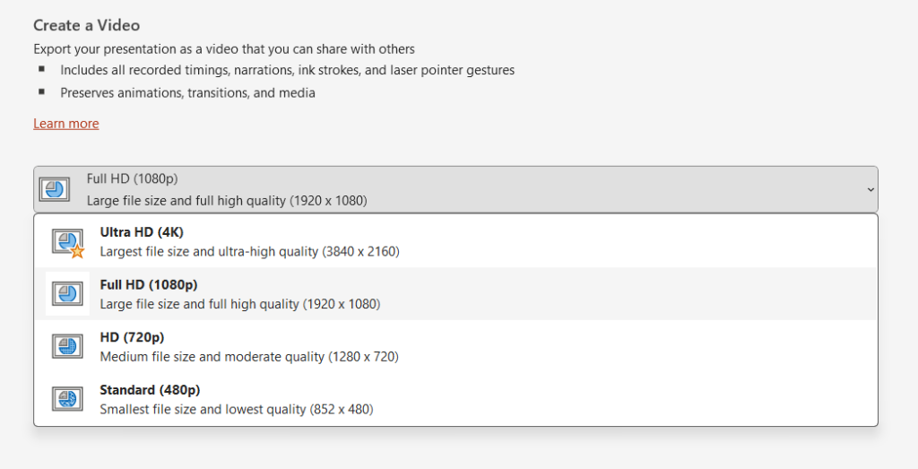Open the Learn more link
918x469 pixels.
click(66, 124)
